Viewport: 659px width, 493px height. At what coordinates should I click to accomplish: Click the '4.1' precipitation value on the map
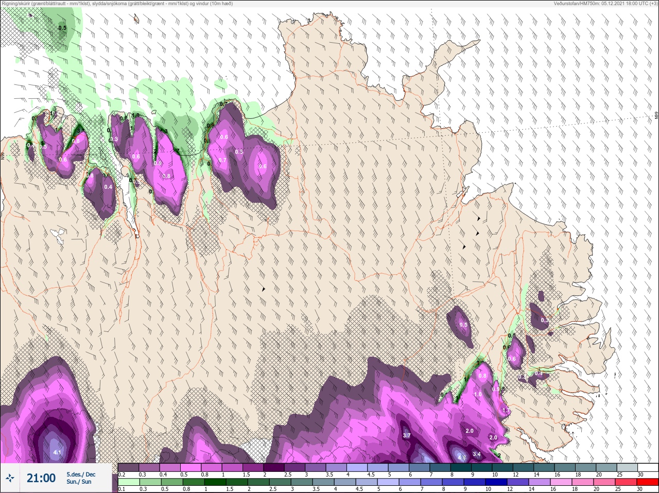[x=57, y=453]
